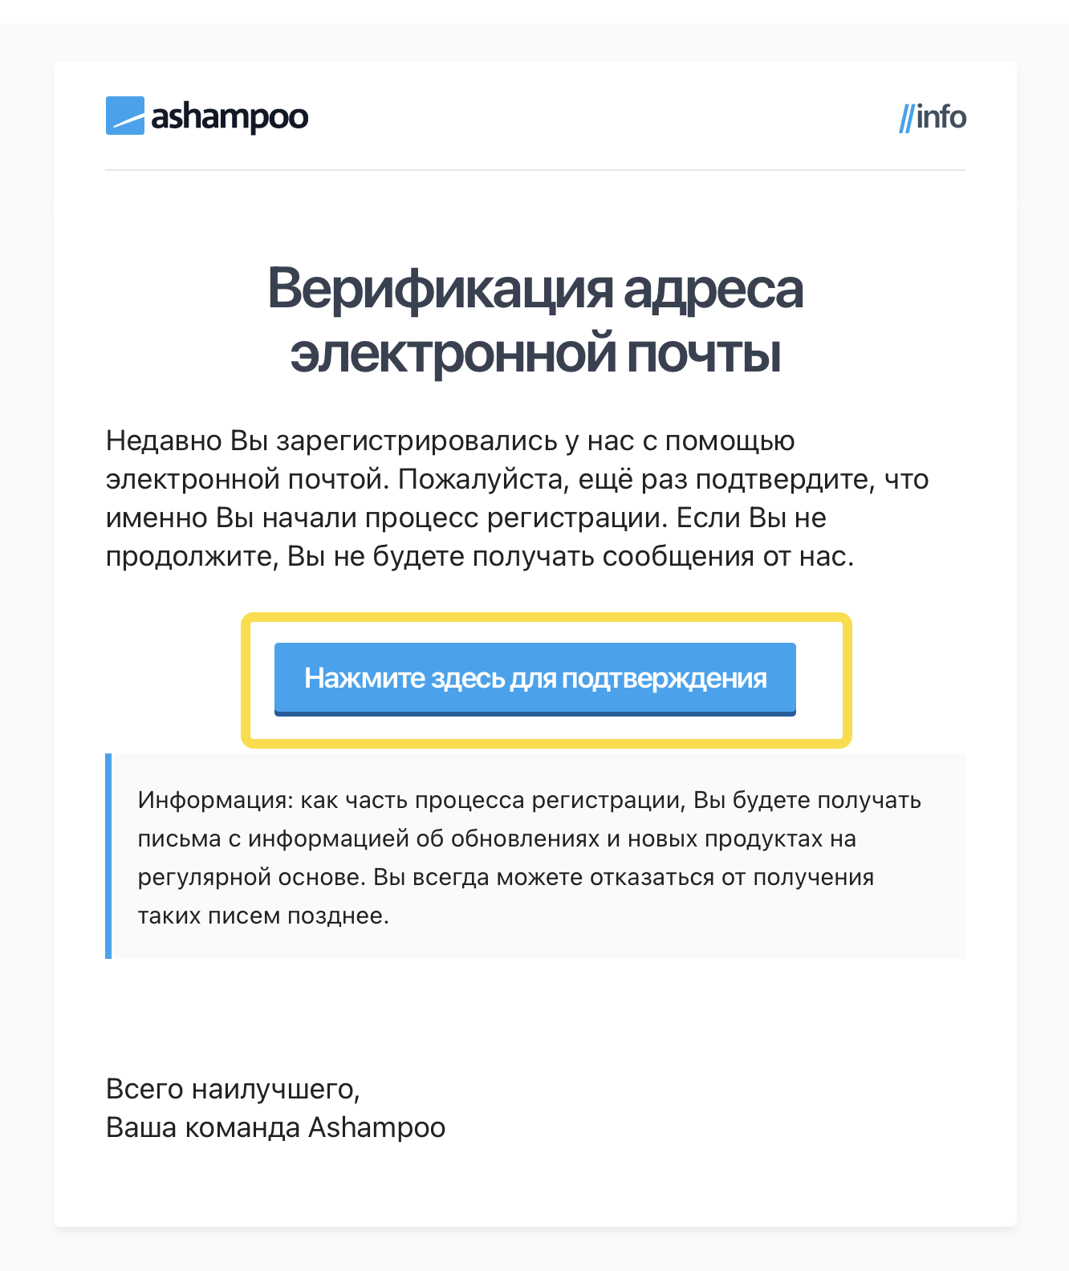Click the double-slash icon next to 'info'

(907, 116)
